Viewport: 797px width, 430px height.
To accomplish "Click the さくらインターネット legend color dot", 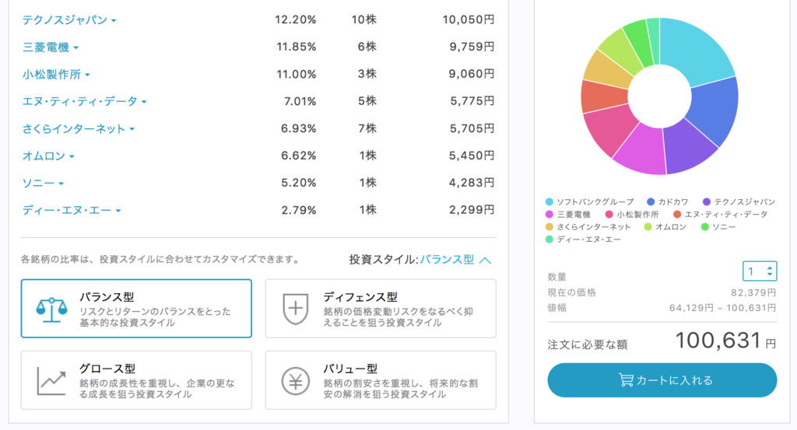I will [x=549, y=227].
